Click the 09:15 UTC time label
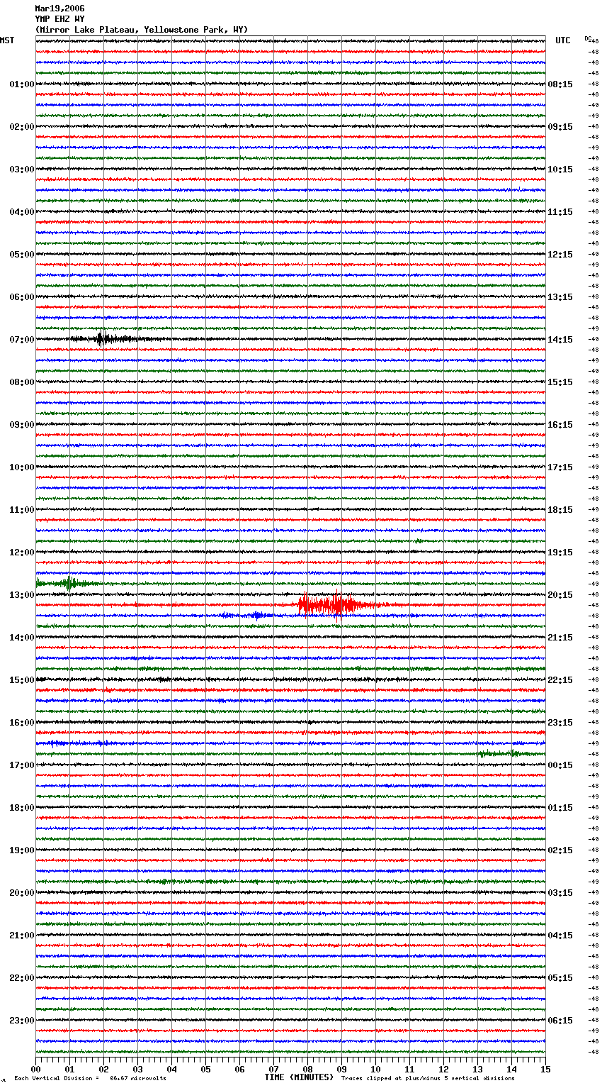602x1088 pixels. click(560, 127)
